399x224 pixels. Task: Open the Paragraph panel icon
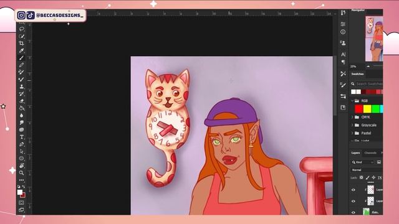(343, 62)
